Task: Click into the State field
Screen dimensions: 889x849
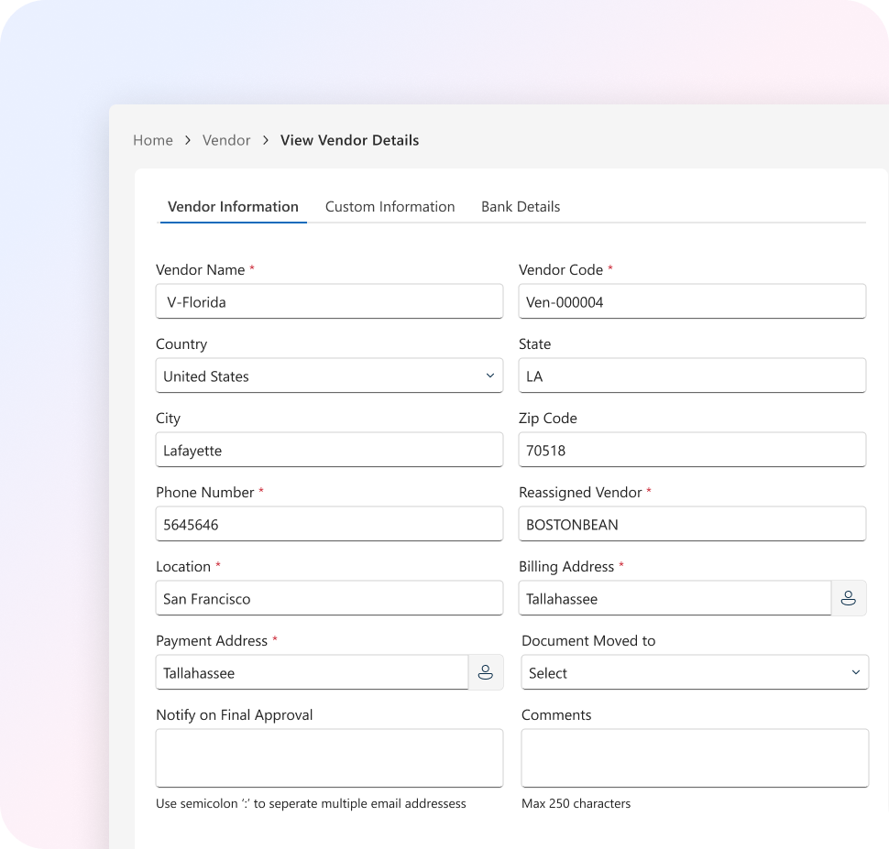Action: 692,376
